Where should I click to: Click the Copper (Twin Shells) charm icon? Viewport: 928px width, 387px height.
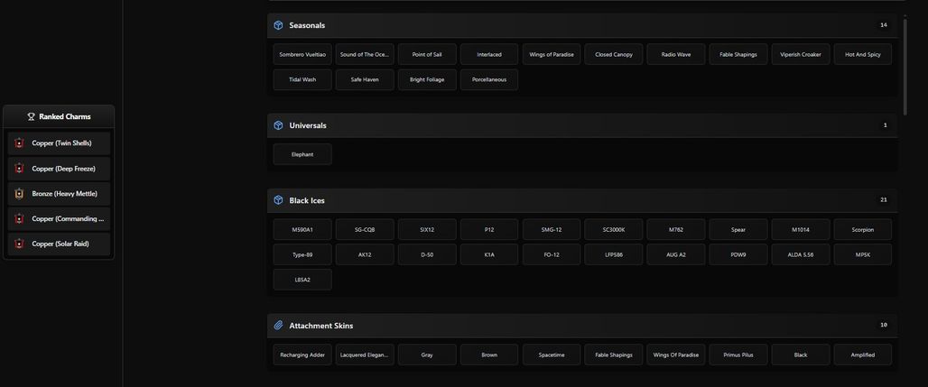(19, 143)
